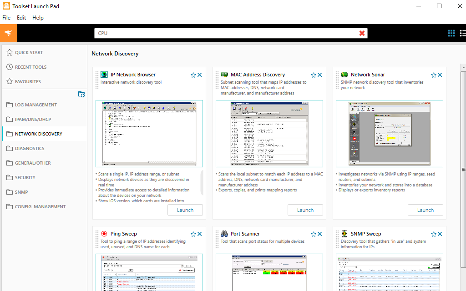The width and height of the screenshot is (466, 291).
Task: Click the Network Sonar tool icon
Action: [x=344, y=75]
